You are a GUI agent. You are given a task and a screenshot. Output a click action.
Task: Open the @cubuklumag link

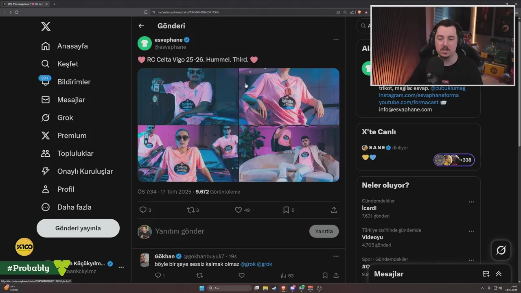pos(448,88)
